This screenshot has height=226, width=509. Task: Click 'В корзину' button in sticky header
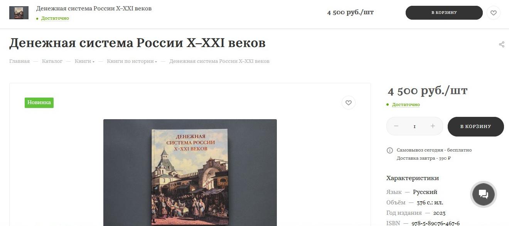[444, 13]
